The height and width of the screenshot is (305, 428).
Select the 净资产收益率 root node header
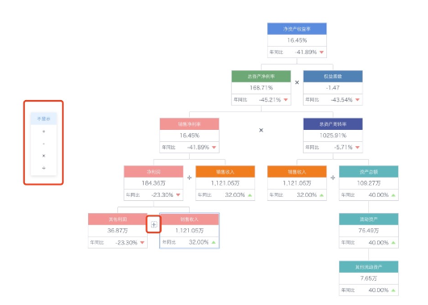pos(297,29)
